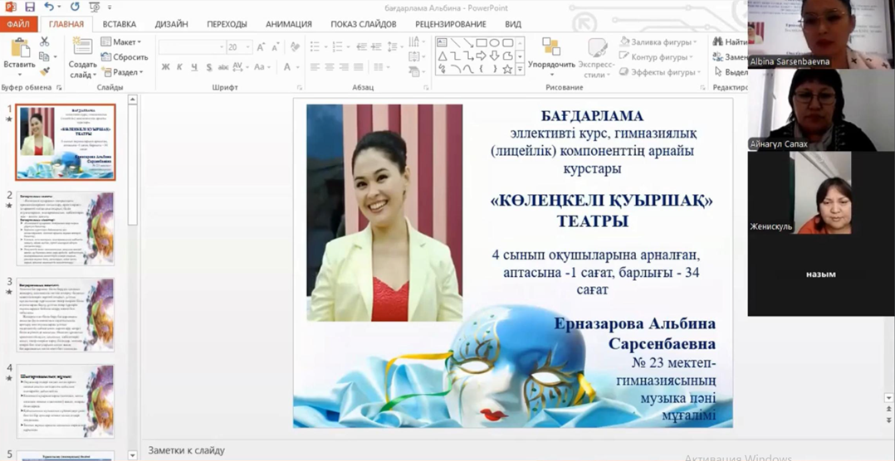The width and height of the screenshot is (895, 461).
Task: Expand the shapes gallery more arrow
Action: [520, 70]
